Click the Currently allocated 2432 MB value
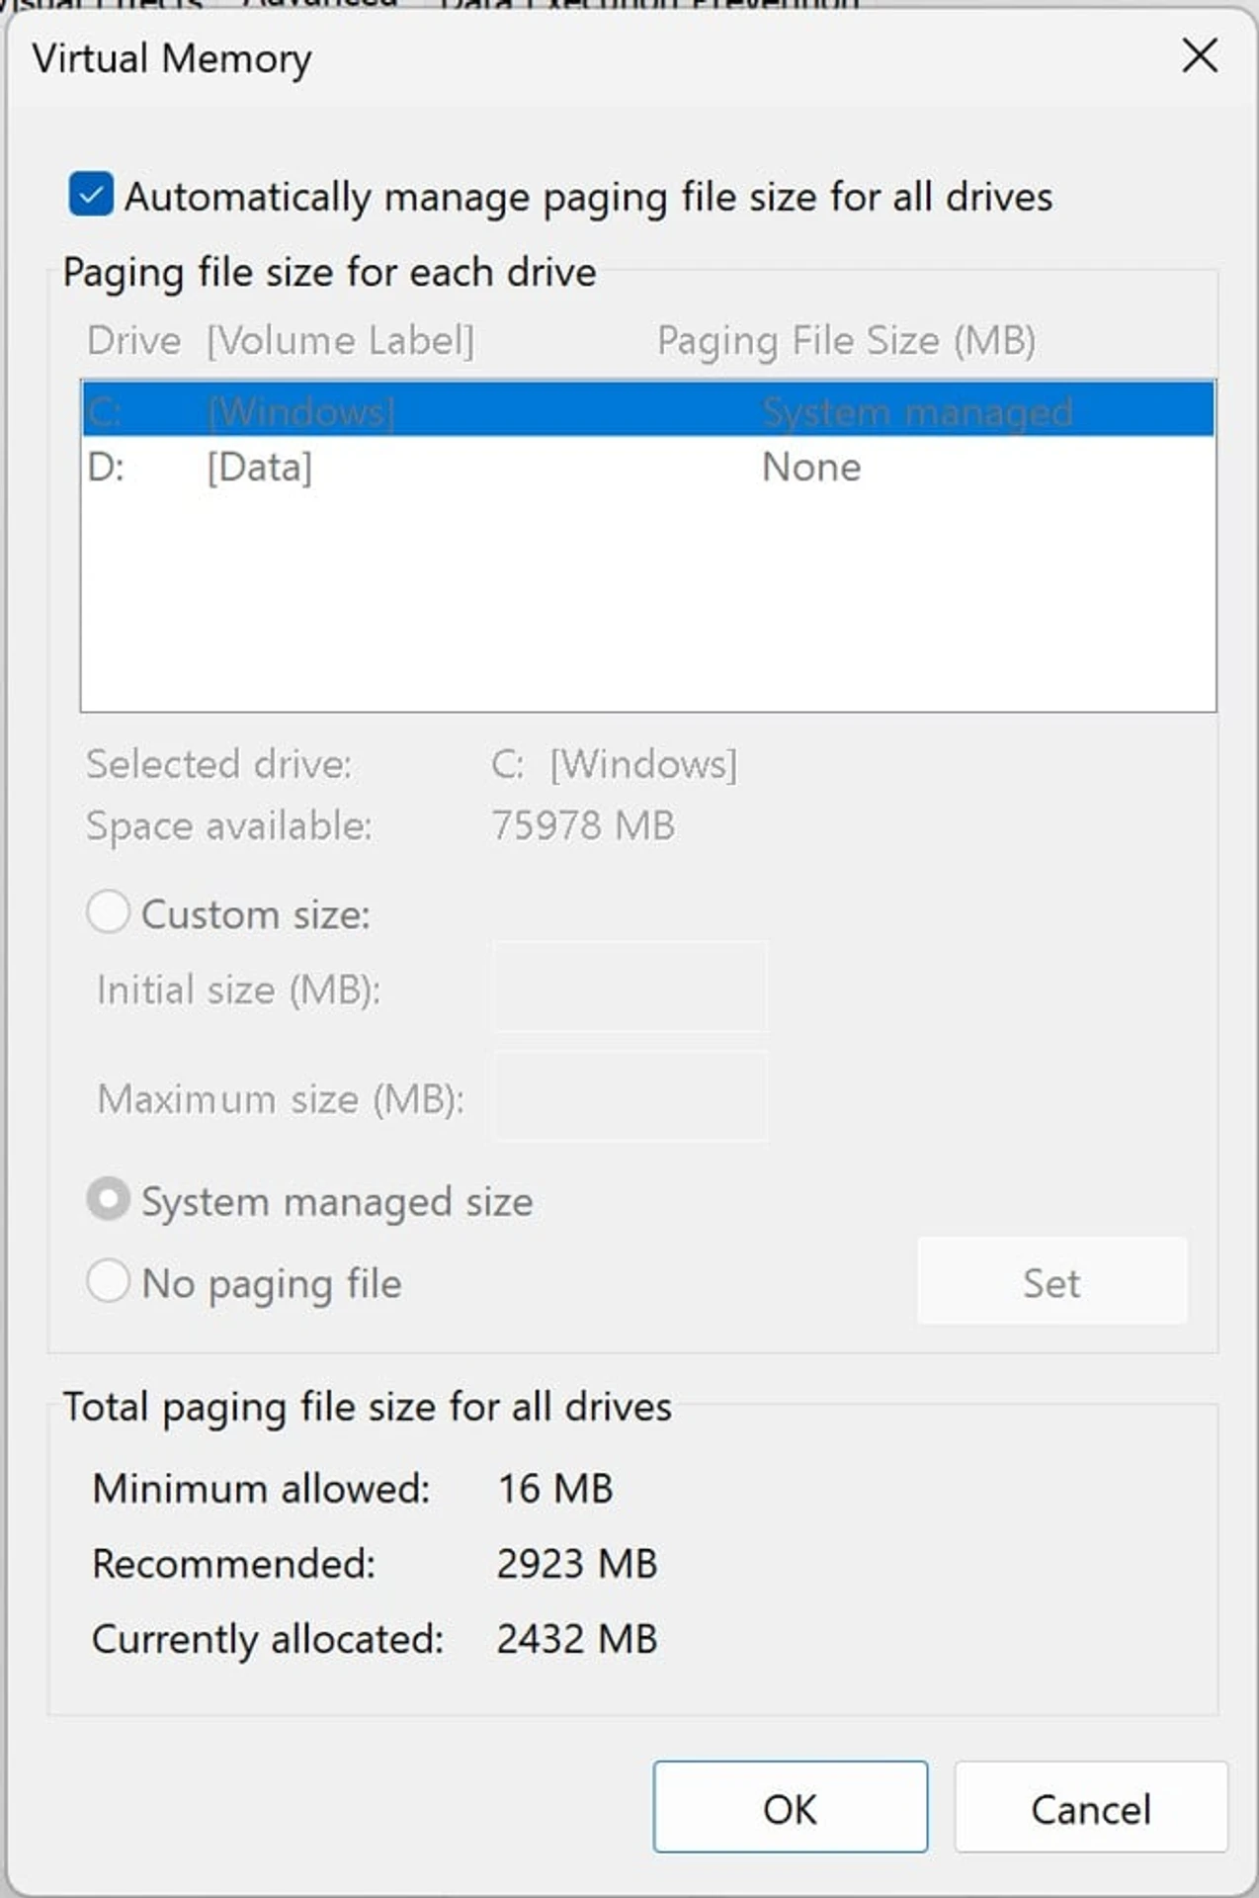 click(577, 1639)
